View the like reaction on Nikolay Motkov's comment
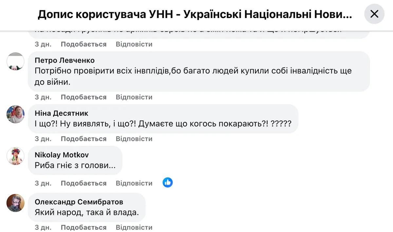This screenshot has width=393, height=232. tap(168, 183)
